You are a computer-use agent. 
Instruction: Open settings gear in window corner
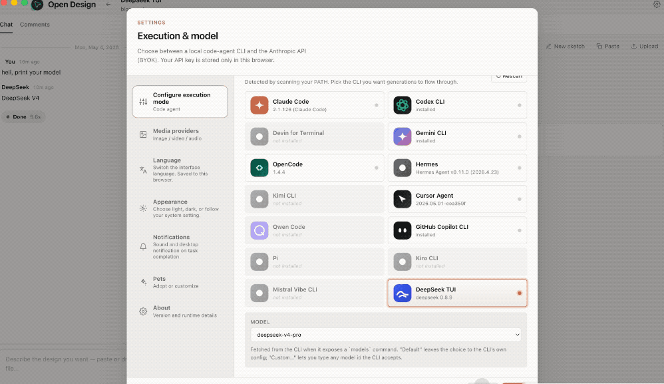pos(657,4)
